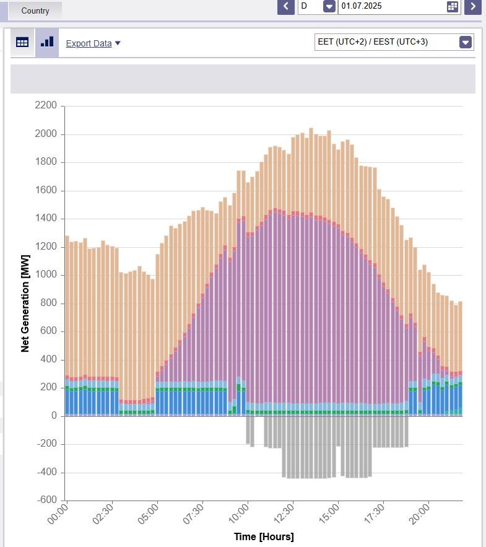Click the 01.07.2025 date field
The width and height of the screenshot is (486, 547).
point(390,6)
